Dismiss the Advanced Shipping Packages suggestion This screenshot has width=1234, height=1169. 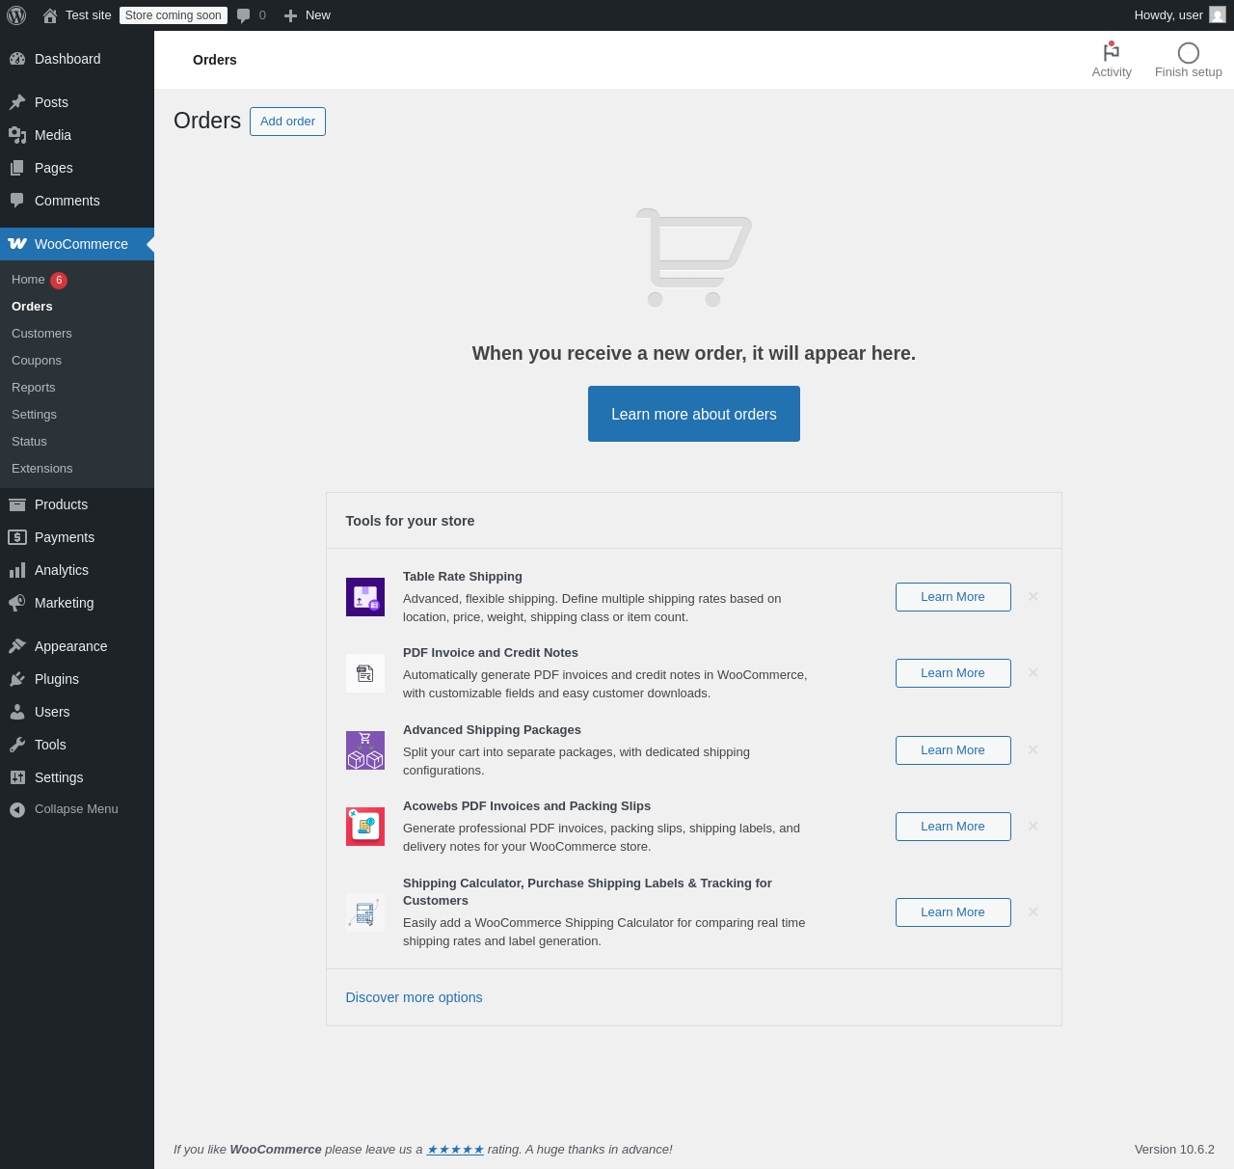[1033, 750]
